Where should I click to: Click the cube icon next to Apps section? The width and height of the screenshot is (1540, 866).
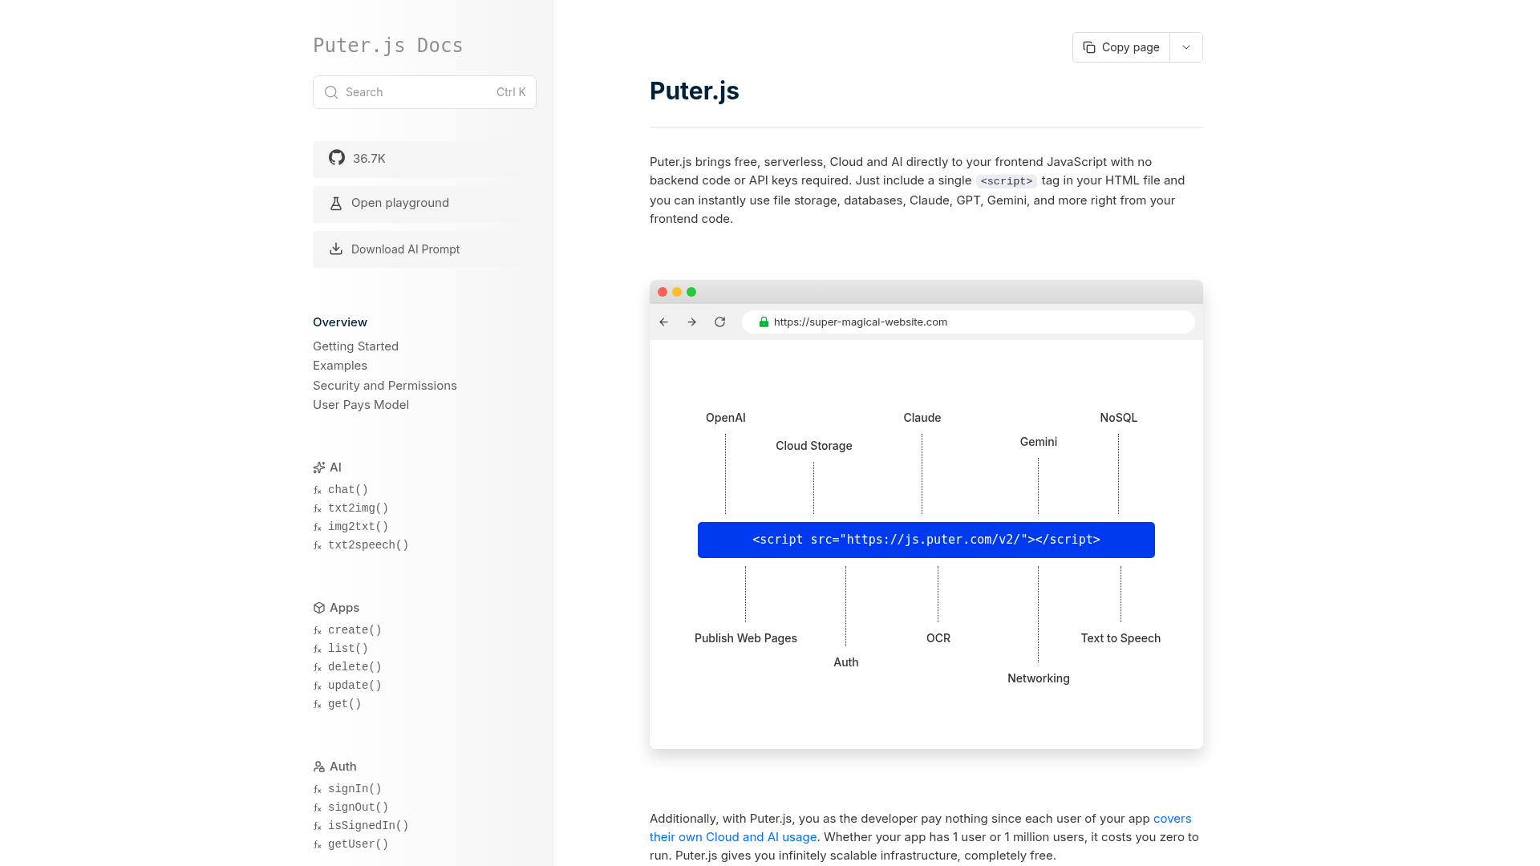(319, 608)
